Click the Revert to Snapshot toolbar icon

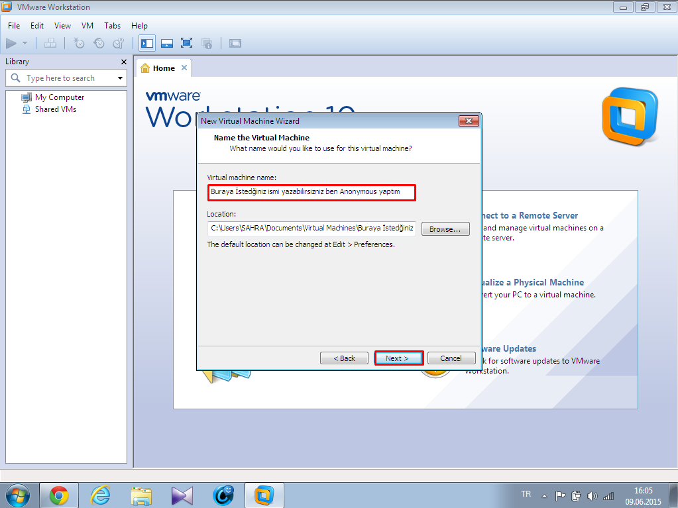point(99,43)
